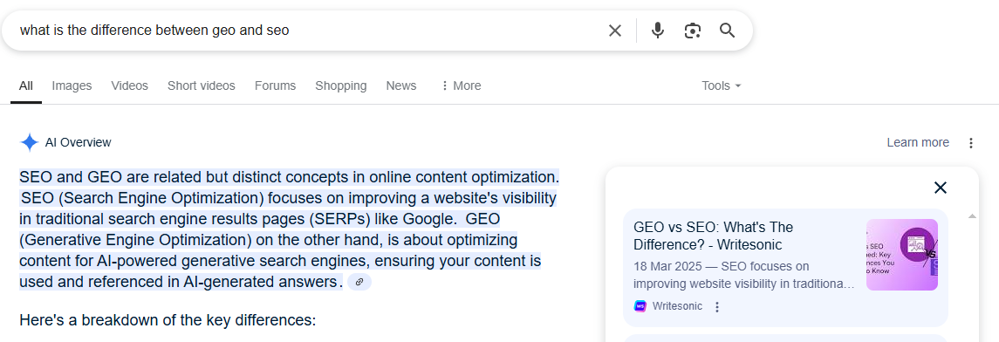Expand the More search filters menu

tap(461, 86)
